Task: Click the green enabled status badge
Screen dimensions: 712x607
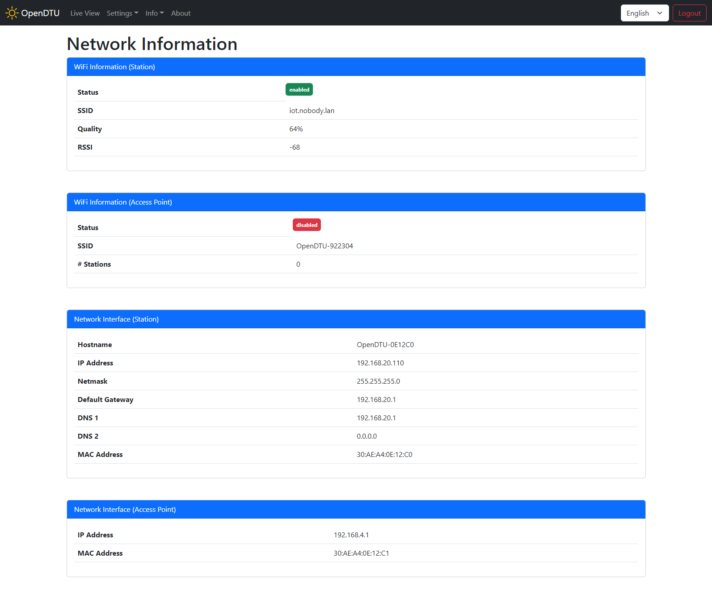Action: tap(299, 90)
